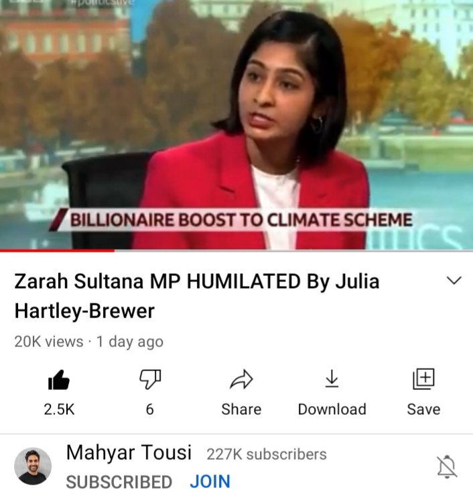
Task: Tap the Save text label
Action: (423, 409)
